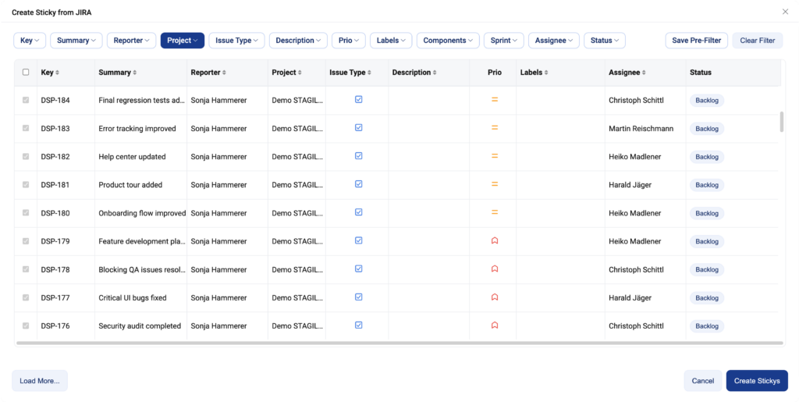Click the medium priority icon for DSP-182
The height and width of the screenshot is (402, 799).
494,156
